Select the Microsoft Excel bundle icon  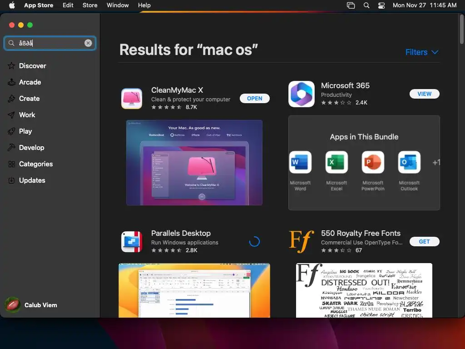pos(336,162)
